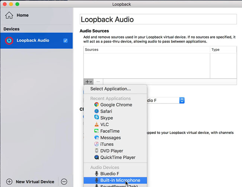Click the DVD Player icon
Screen dimensions: 242x187
[96, 151]
